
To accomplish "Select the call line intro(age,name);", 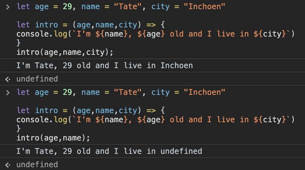I will (x=53, y=138).
